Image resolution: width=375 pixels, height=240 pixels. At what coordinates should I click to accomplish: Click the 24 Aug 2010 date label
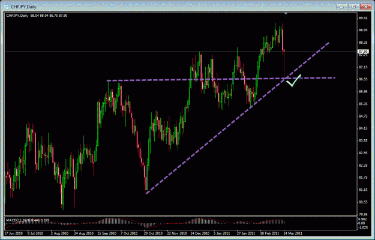(84, 233)
